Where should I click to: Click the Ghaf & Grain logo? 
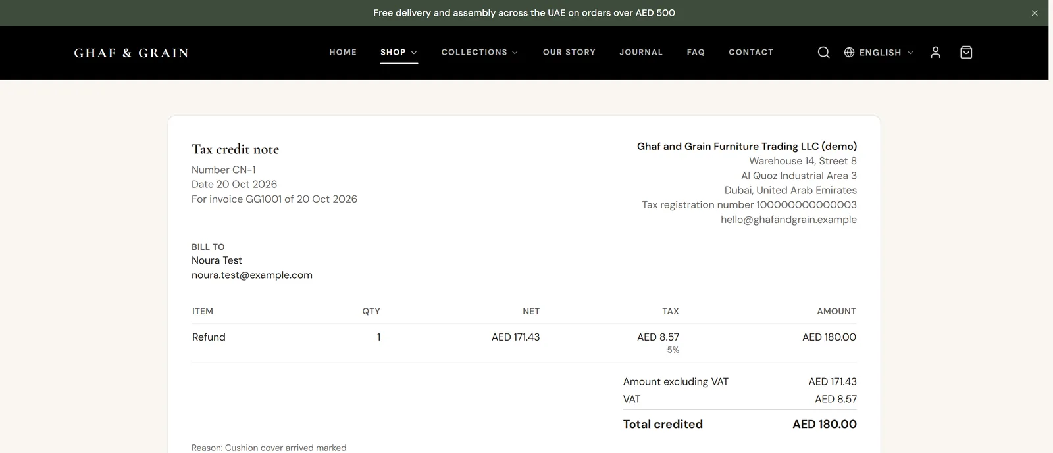pyautogui.click(x=131, y=53)
